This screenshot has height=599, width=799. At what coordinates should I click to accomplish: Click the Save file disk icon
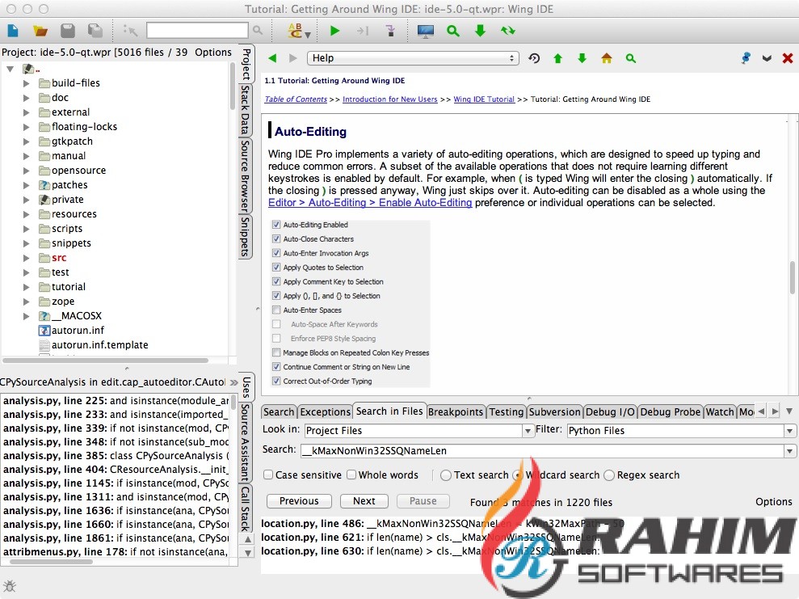(x=68, y=31)
